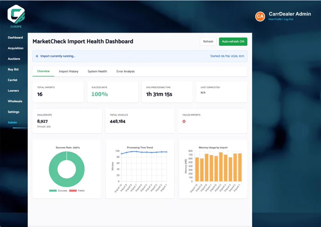Switch to the Import History tab

click(x=68, y=71)
